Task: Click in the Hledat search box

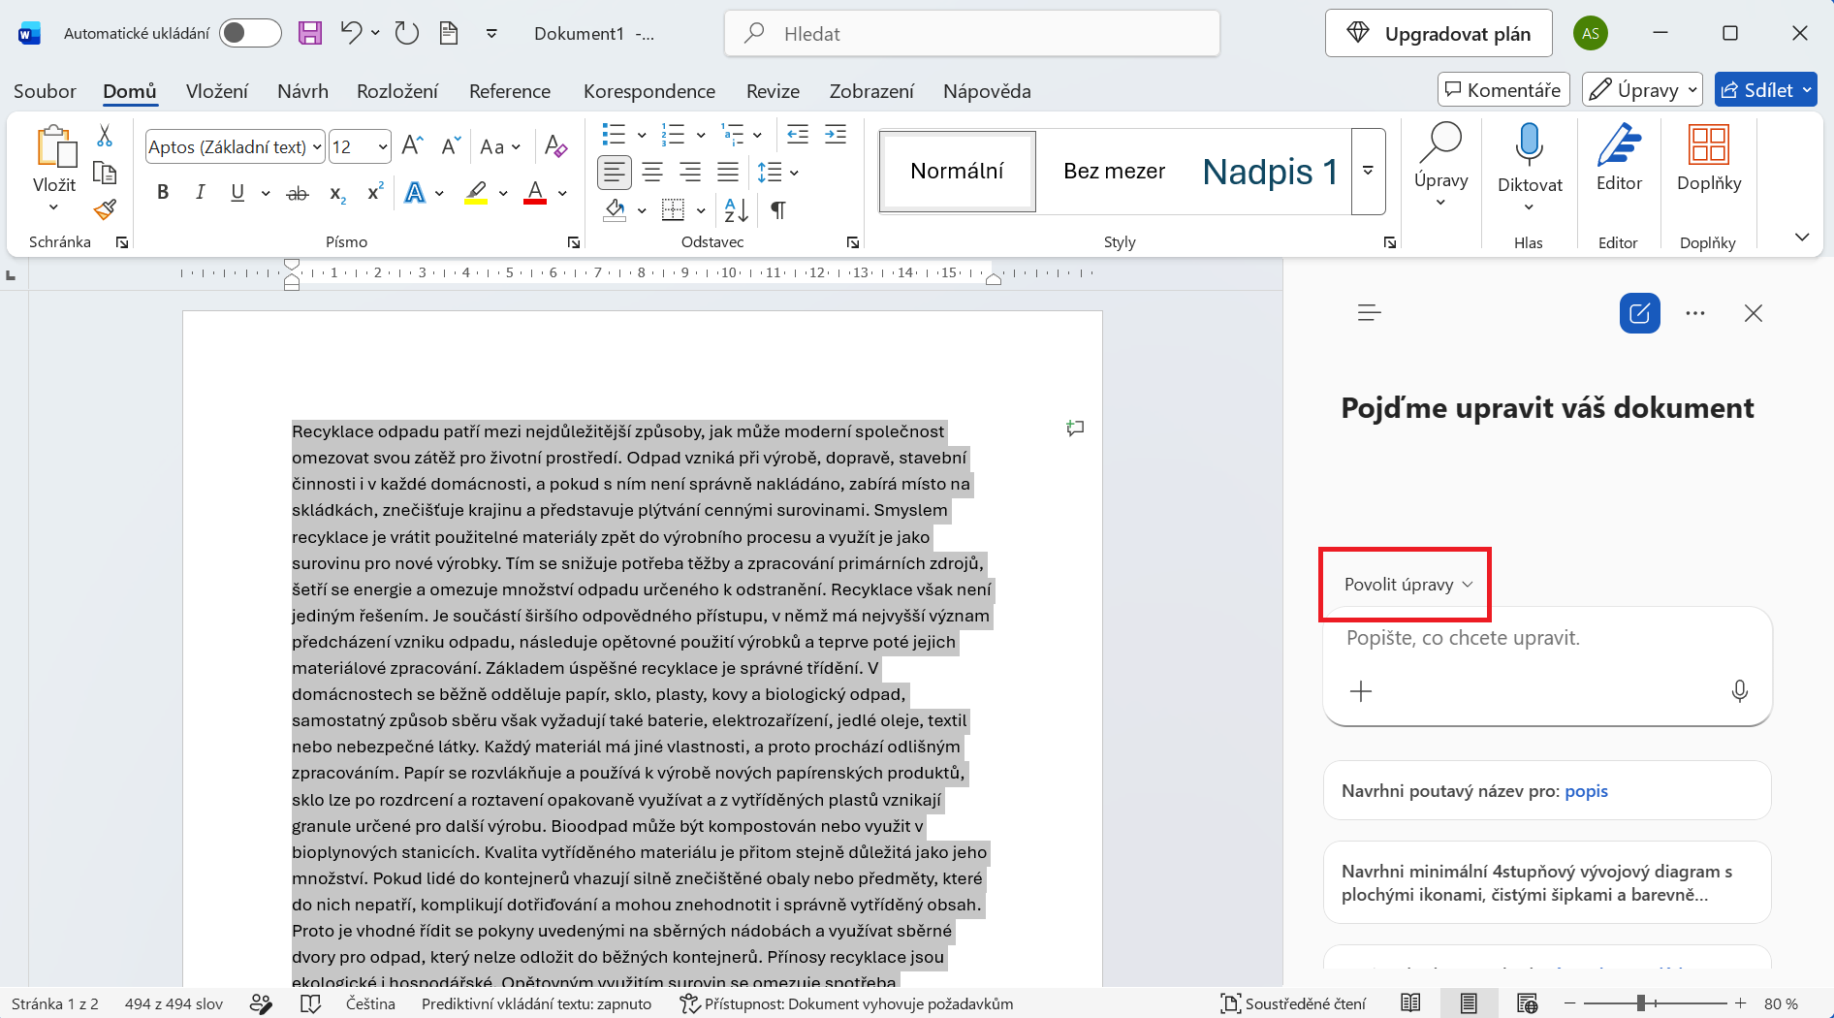Action: (972, 34)
